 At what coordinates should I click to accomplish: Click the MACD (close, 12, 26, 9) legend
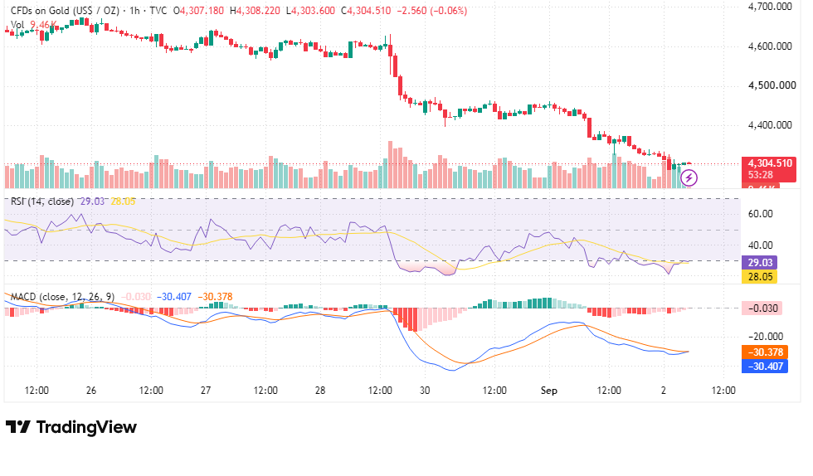(x=62, y=297)
